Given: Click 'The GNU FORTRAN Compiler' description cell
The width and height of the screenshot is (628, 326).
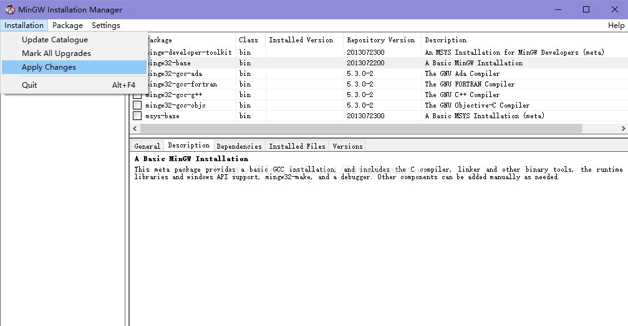Looking at the screenshot, I should 470,84.
